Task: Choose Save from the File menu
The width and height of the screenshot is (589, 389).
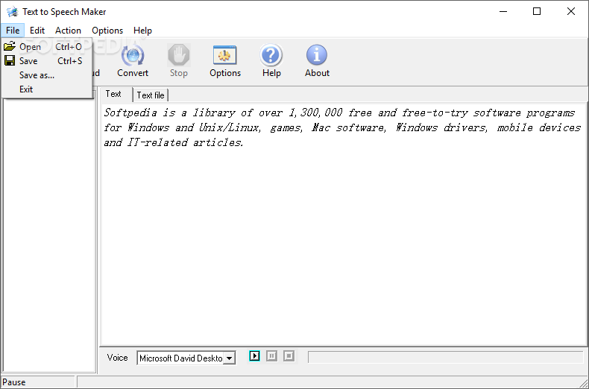Action: pyautogui.click(x=47, y=61)
